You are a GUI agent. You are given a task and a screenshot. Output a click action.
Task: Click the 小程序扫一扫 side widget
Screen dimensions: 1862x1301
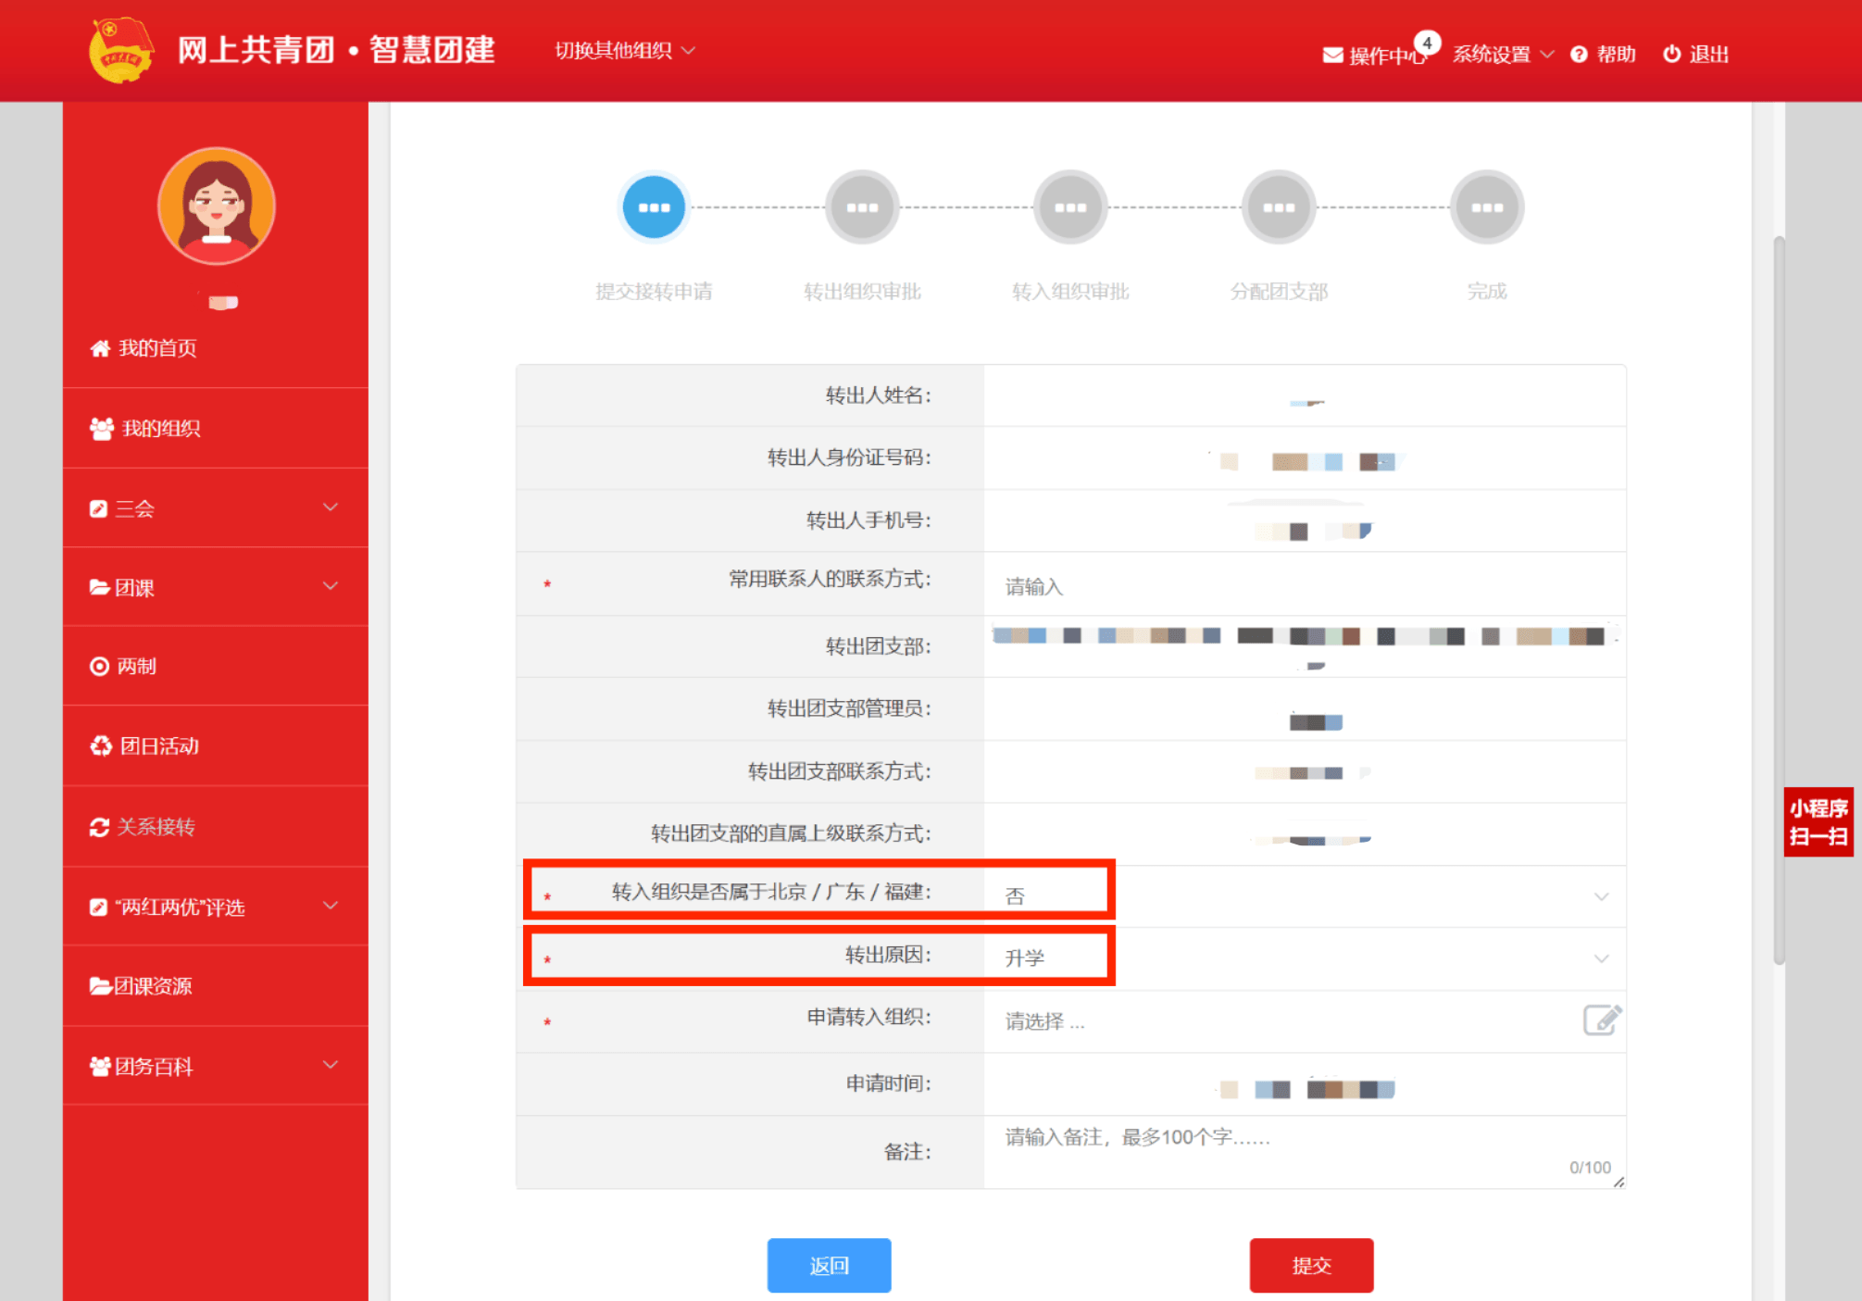click(x=1818, y=821)
